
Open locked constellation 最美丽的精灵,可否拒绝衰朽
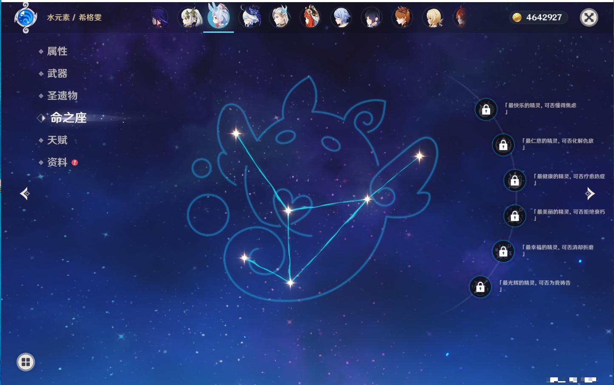click(x=515, y=216)
